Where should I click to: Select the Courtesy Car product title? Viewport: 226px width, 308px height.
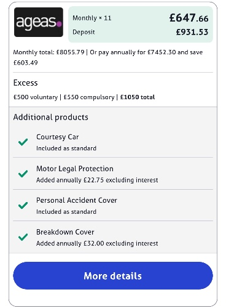58,137
